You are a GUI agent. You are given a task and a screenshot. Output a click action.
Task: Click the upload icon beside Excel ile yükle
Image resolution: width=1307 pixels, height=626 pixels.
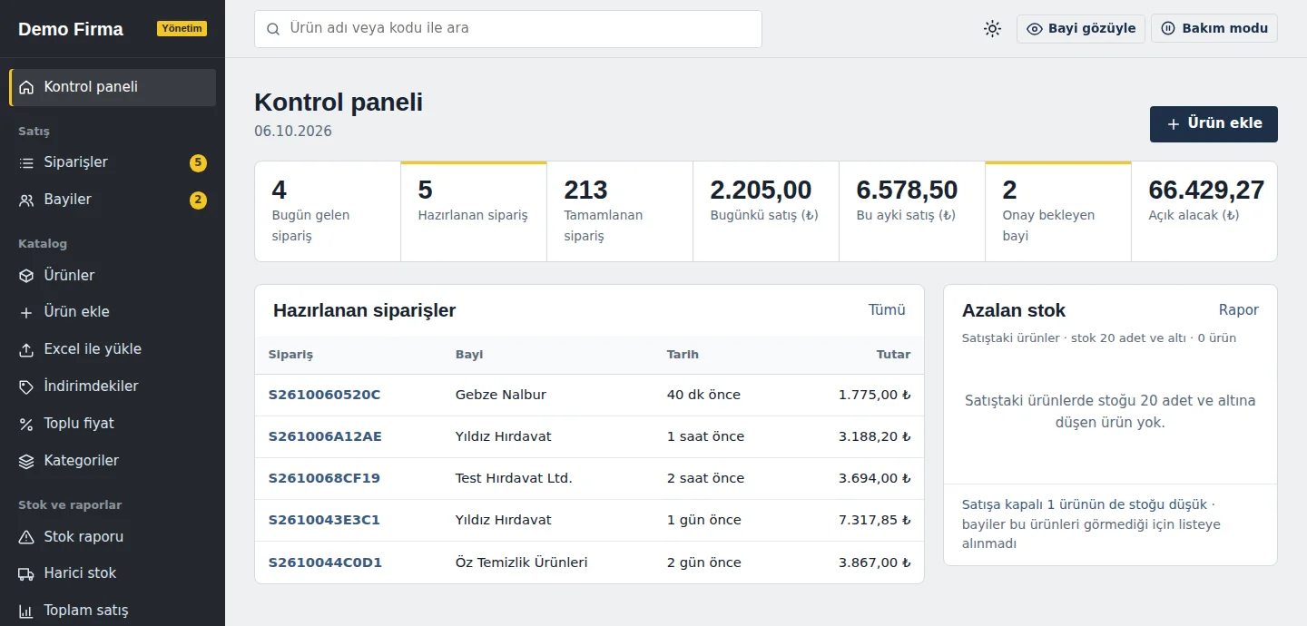[x=26, y=349]
